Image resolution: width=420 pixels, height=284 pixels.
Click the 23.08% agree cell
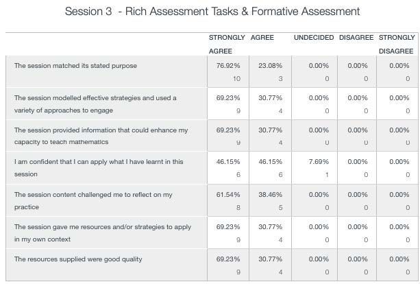pos(270,66)
